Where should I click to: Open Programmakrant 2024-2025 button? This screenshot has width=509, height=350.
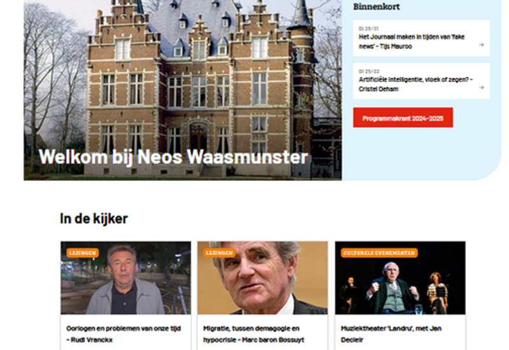click(403, 118)
